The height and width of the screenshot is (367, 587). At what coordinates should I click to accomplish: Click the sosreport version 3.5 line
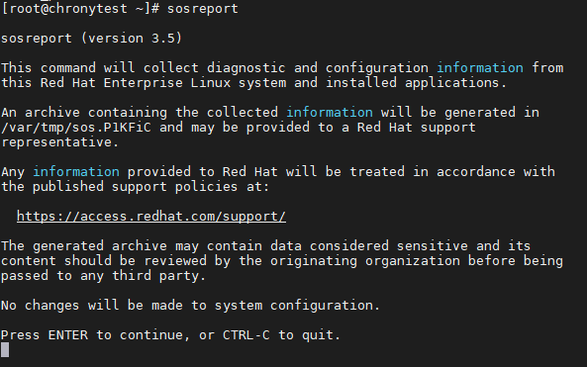[x=91, y=39]
